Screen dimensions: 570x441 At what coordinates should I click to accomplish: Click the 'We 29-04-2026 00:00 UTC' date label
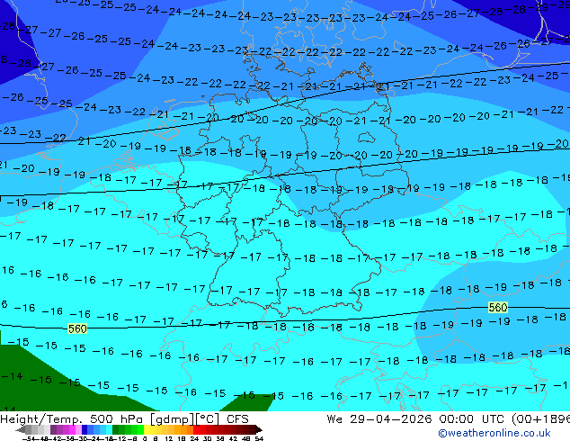click(x=415, y=419)
